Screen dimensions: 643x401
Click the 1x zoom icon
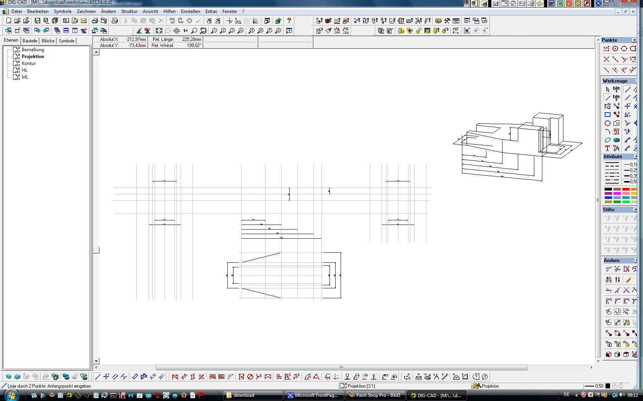pyautogui.click(x=186, y=31)
